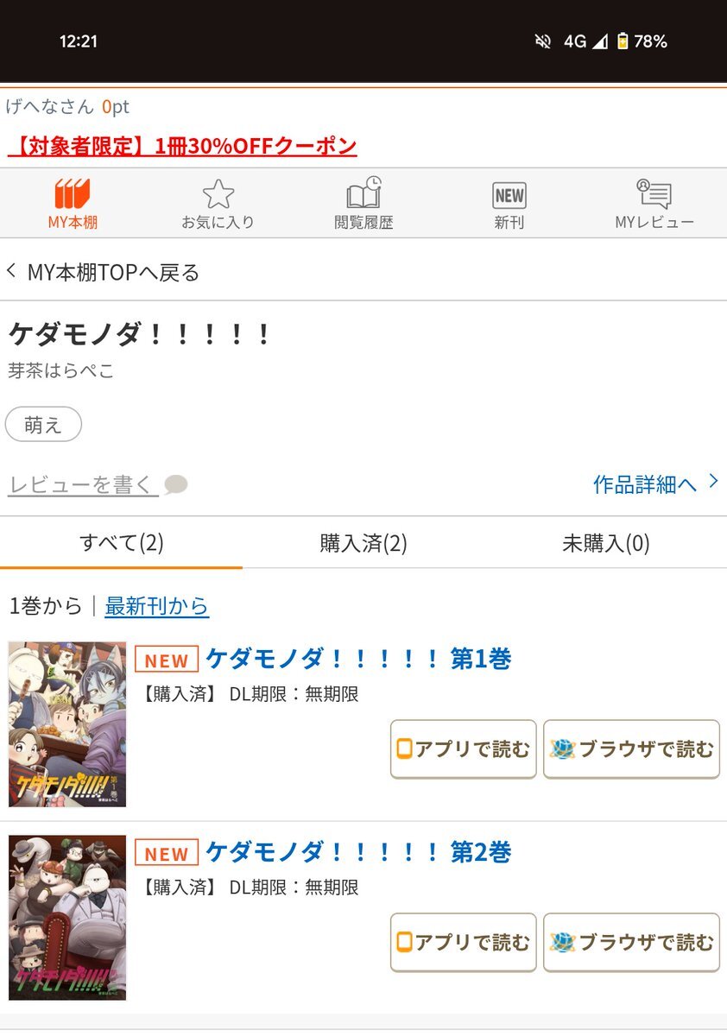
Task: Tap the muted bell status icon
Action: point(542,41)
